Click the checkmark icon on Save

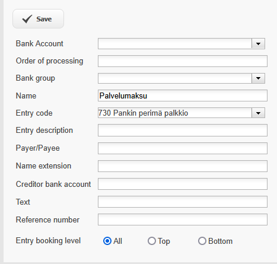27,19
